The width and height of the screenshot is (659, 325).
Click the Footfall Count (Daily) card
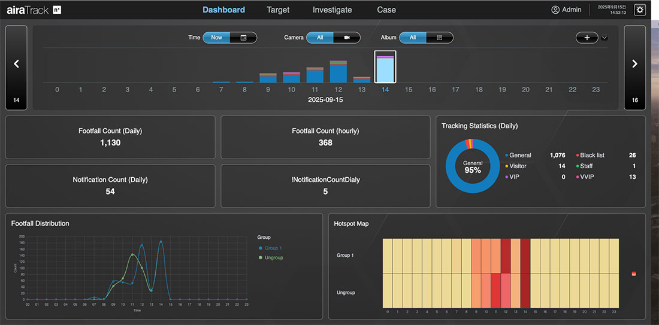pos(110,137)
